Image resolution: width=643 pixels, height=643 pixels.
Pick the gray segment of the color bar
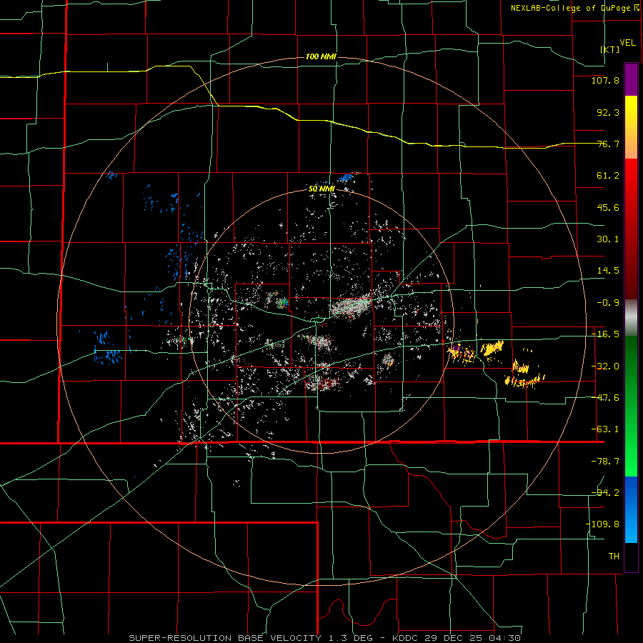(x=631, y=318)
